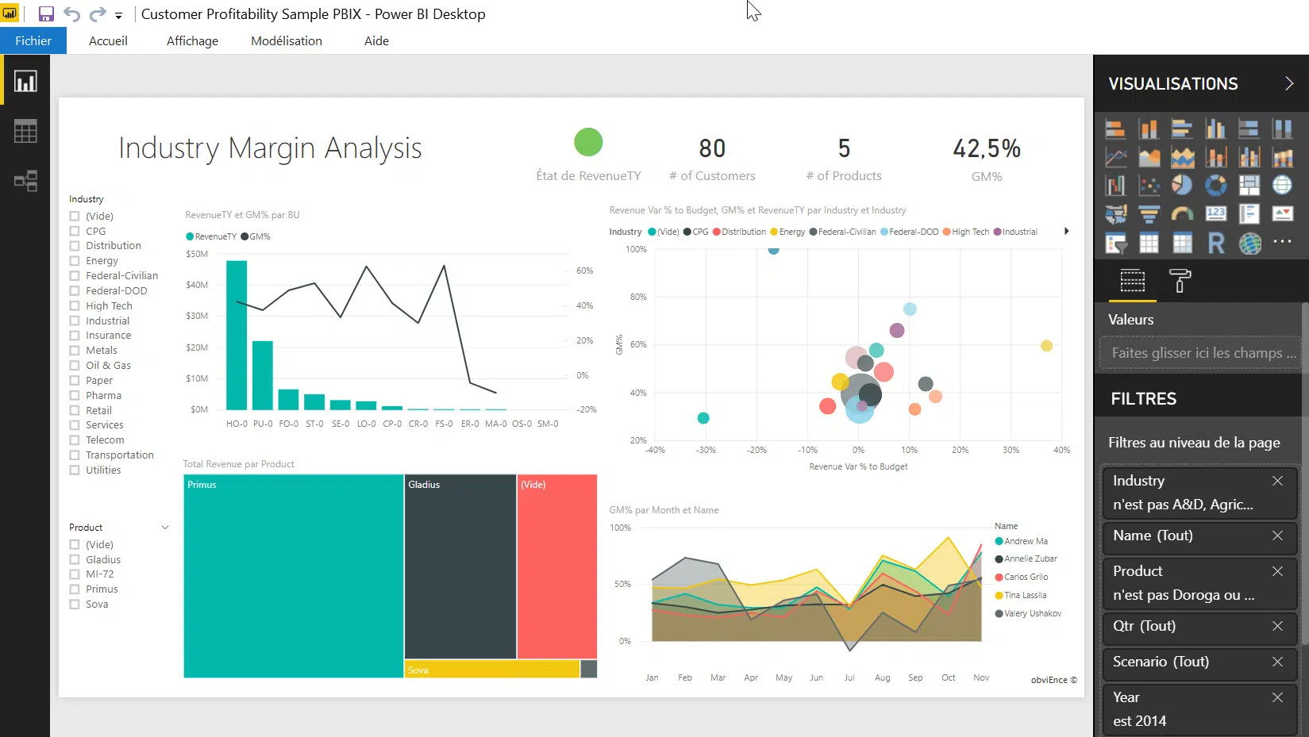
Task: Enable the Telecom industry checkbox
Action: pos(75,440)
